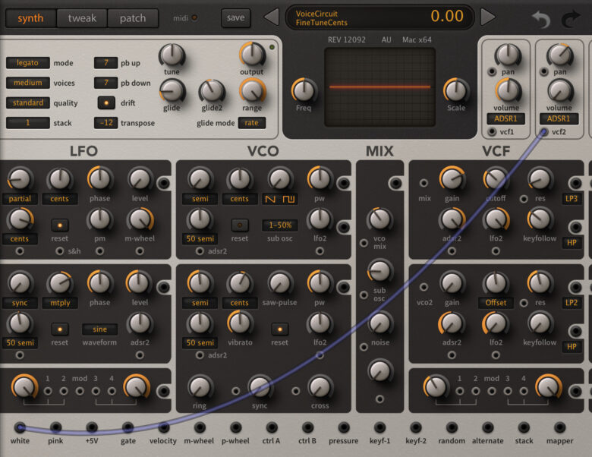Click the save button
This screenshot has width=592, height=457.
(235, 17)
